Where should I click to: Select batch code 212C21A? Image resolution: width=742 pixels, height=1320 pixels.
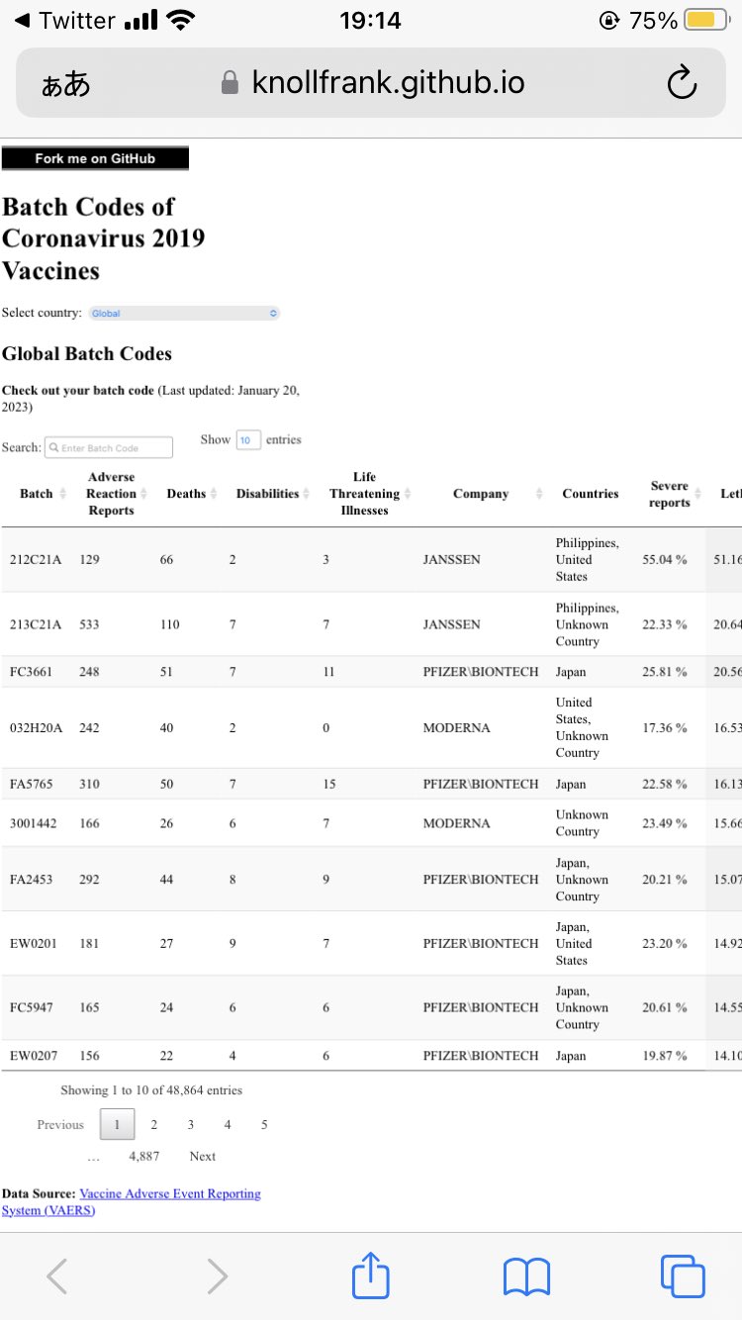(36, 559)
